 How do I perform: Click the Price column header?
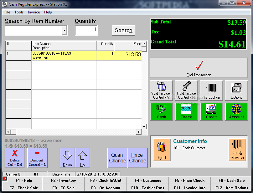(x=128, y=46)
